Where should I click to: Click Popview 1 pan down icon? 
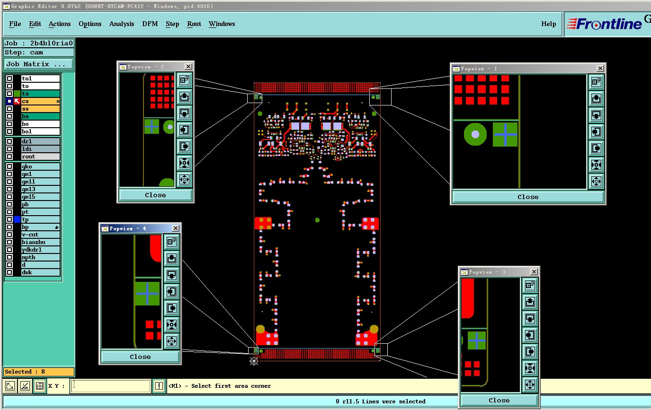pos(596,115)
